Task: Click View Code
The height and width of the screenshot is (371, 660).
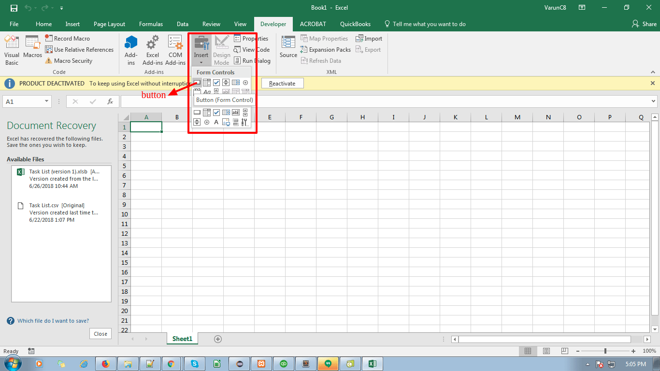Action: 251,50
